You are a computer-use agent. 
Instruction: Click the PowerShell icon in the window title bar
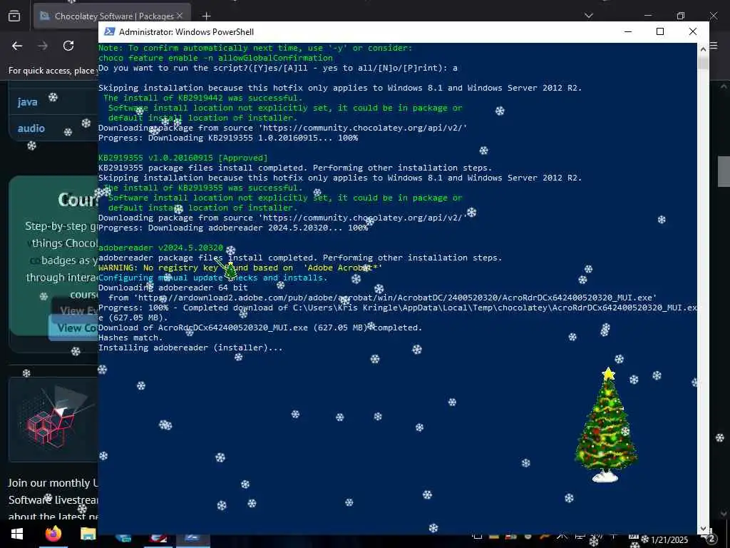click(109, 31)
